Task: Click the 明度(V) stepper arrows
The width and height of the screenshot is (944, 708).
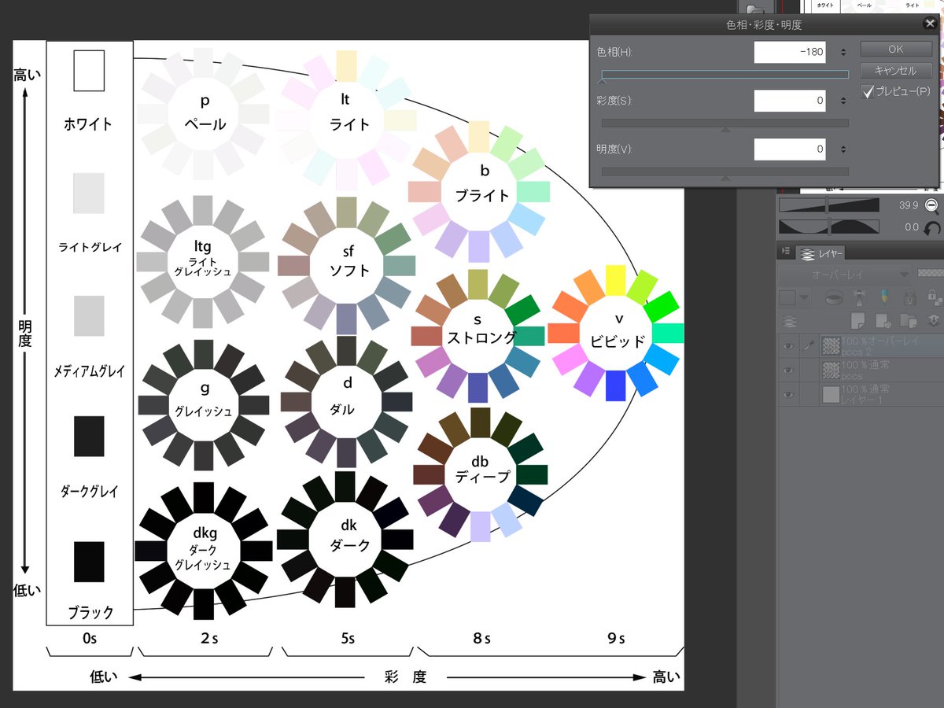Action: coord(843,149)
